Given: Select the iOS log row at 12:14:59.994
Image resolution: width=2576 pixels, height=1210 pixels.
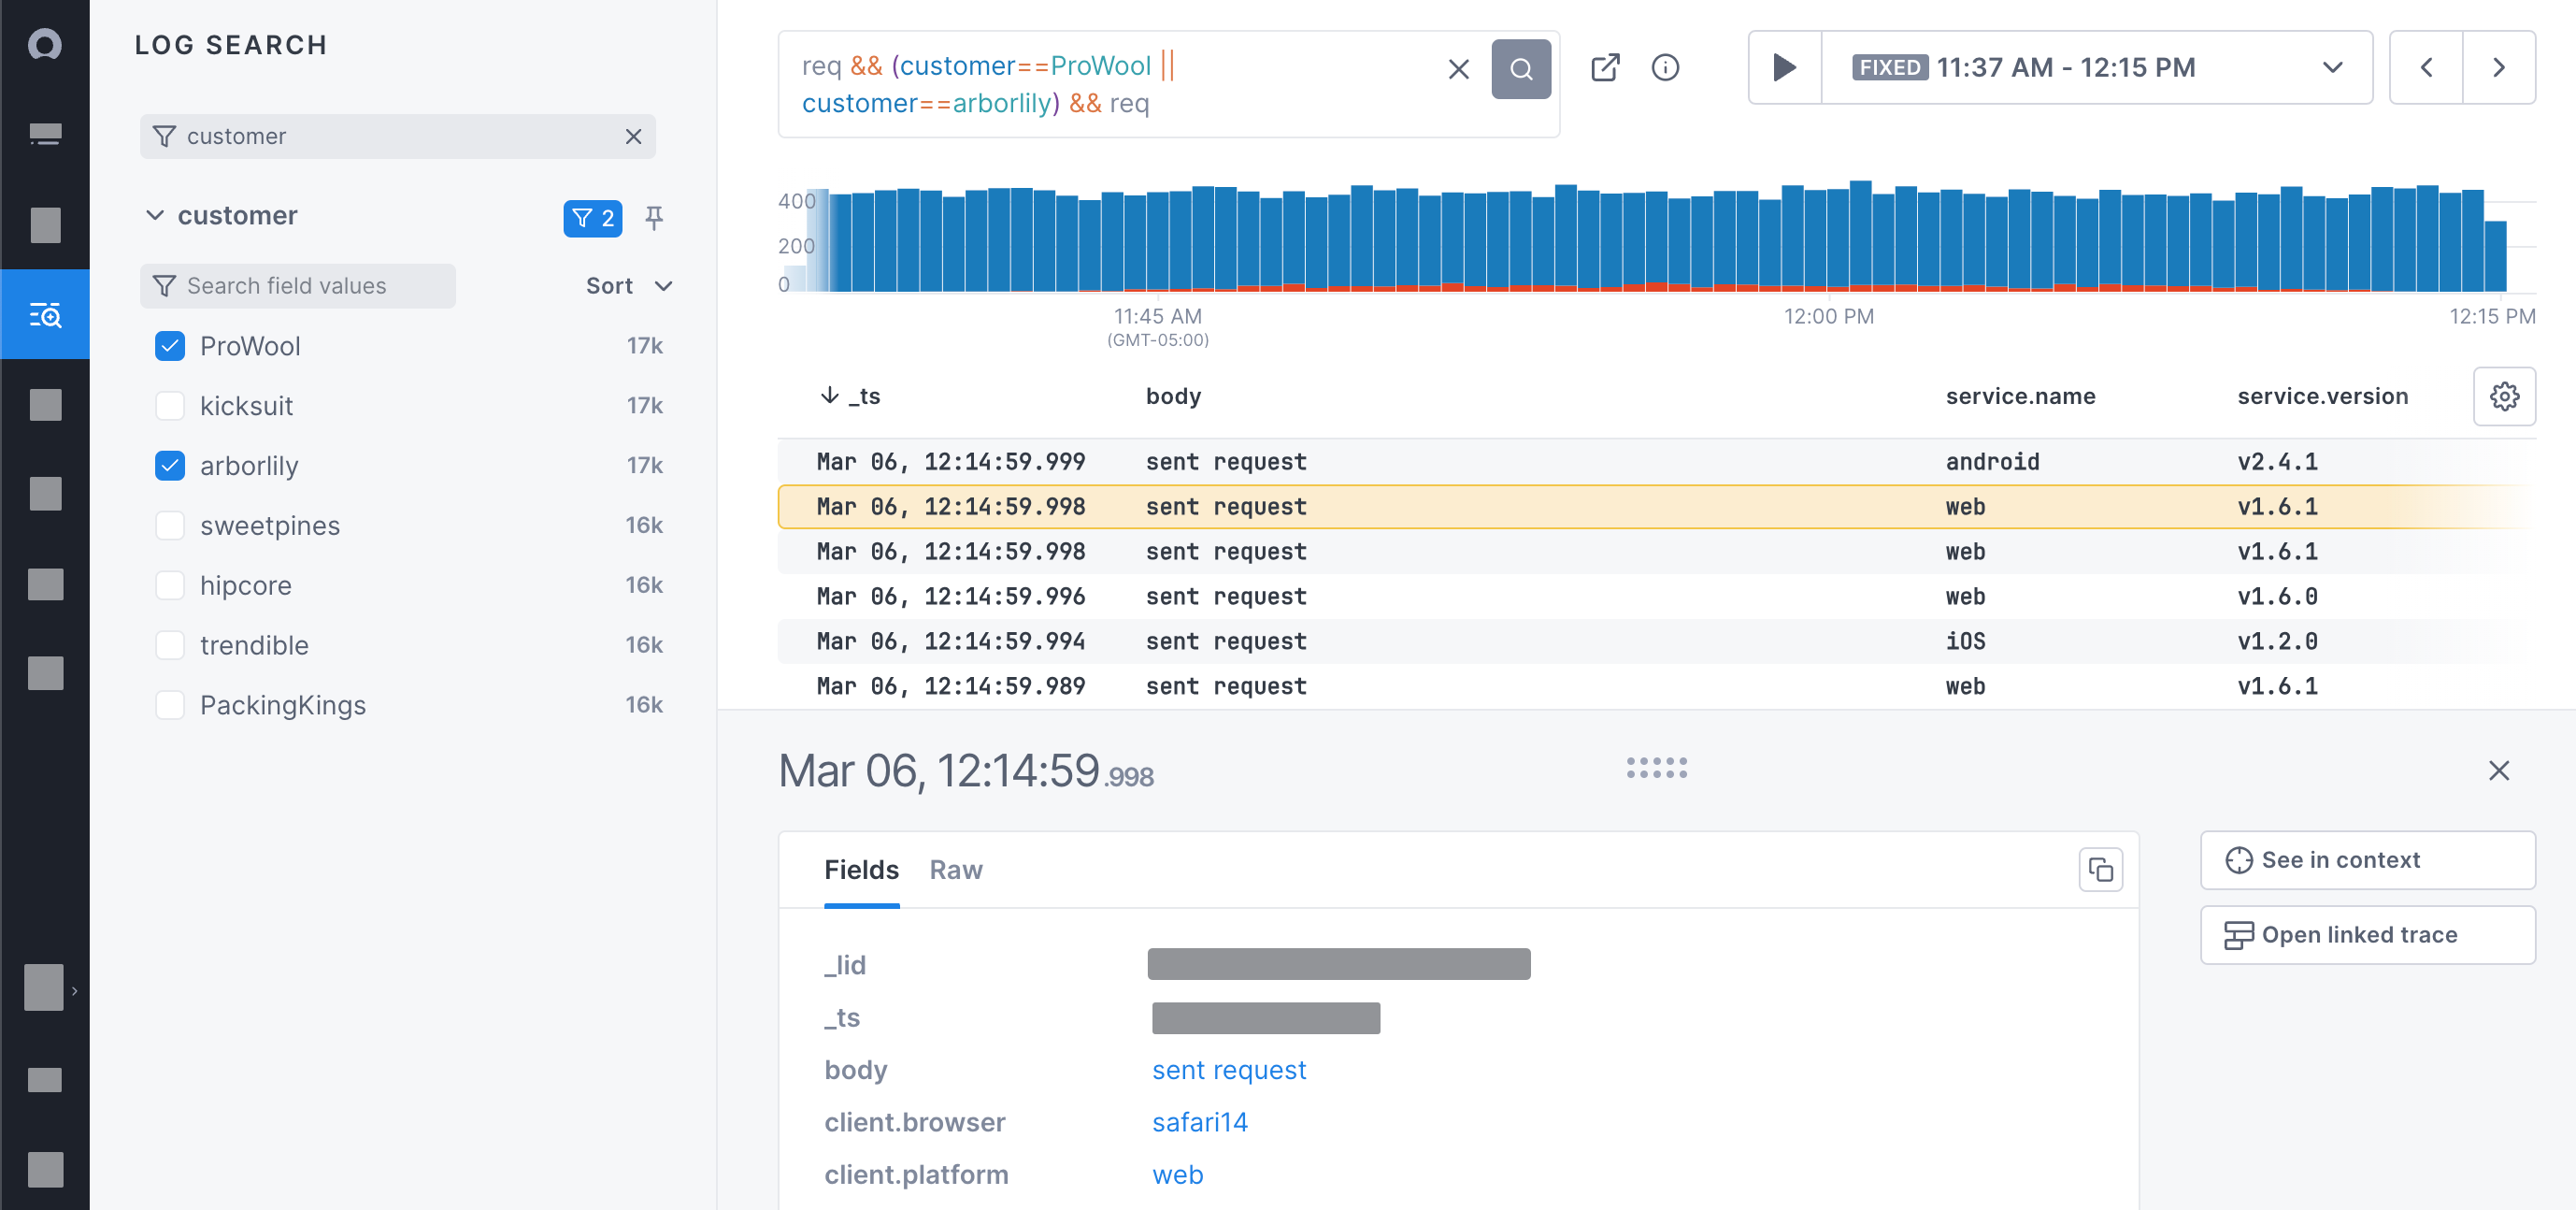Looking at the screenshot, I should 1400,641.
